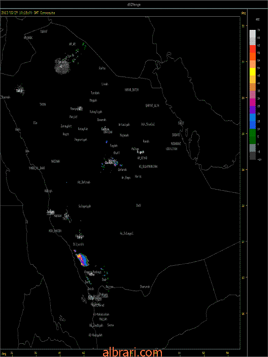Click the AS_SULAYMANIYAH label

tap(148, 166)
